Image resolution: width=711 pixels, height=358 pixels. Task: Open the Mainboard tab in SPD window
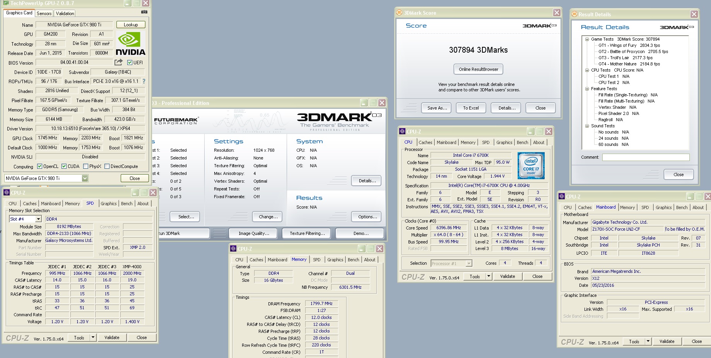(51, 204)
